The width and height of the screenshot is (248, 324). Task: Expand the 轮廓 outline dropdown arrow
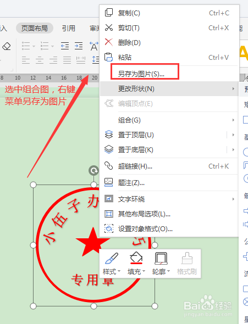click(x=168, y=271)
